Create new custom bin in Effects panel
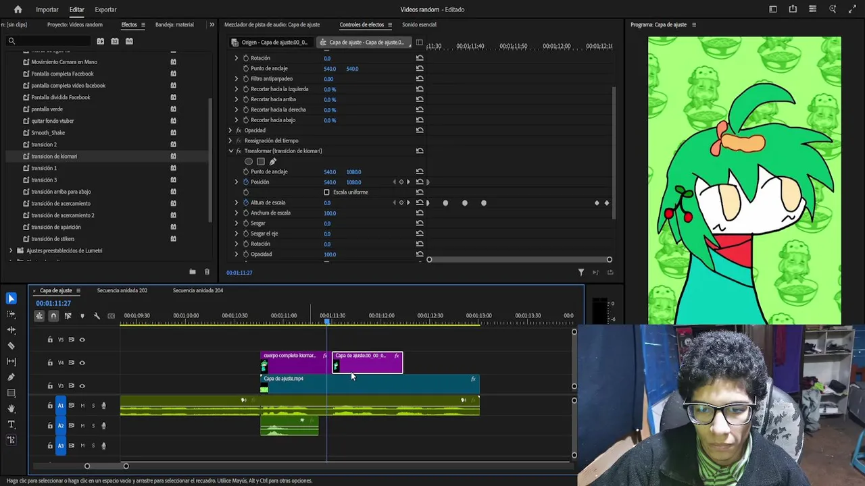The width and height of the screenshot is (865, 486). 193,272
